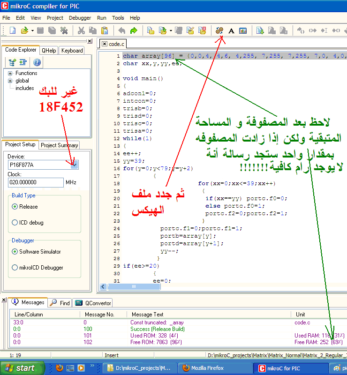Select the Code Explorer tab

[21, 50]
